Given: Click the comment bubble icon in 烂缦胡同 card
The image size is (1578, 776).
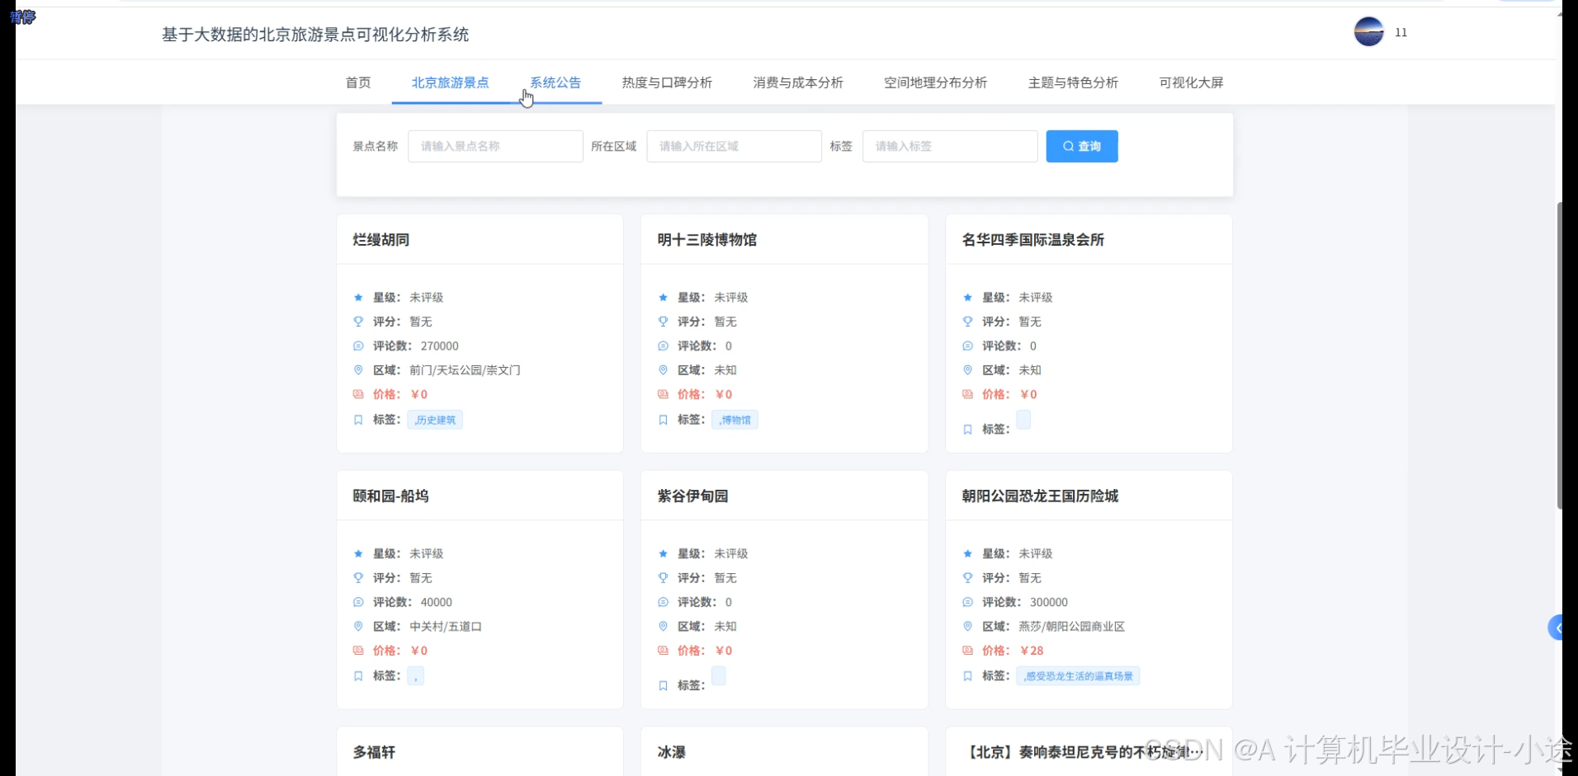Looking at the screenshot, I should tap(358, 346).
